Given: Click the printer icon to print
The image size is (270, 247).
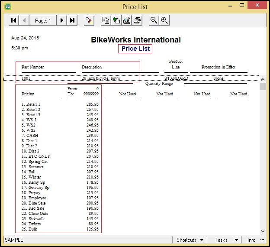Looking at the screenshot, I should click(x=137, y=20).
